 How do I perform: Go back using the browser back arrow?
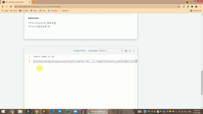3,7
